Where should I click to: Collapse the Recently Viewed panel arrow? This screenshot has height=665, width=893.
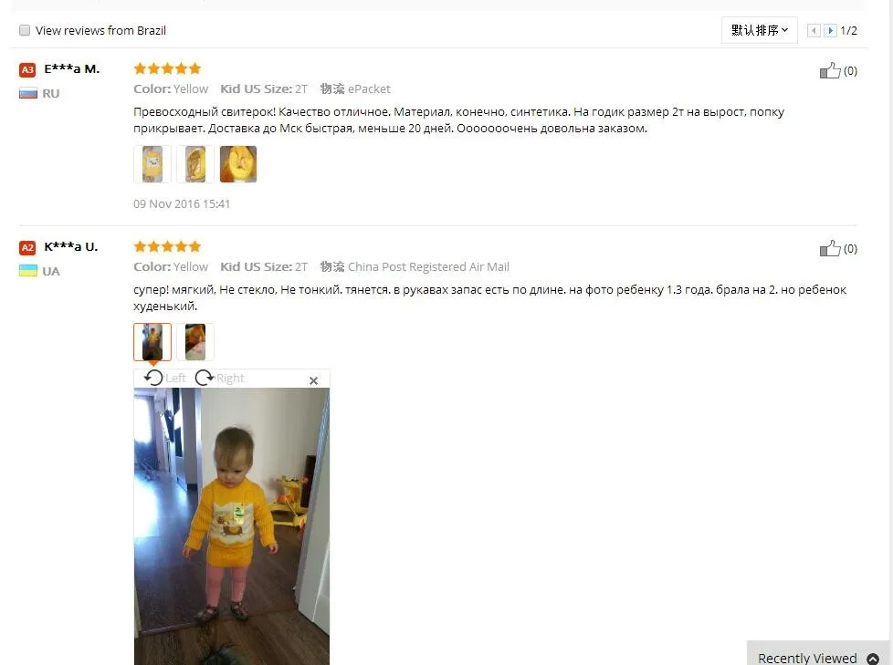click(x=873, y=659)
